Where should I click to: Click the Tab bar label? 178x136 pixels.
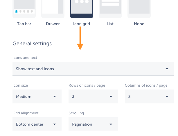24,24
